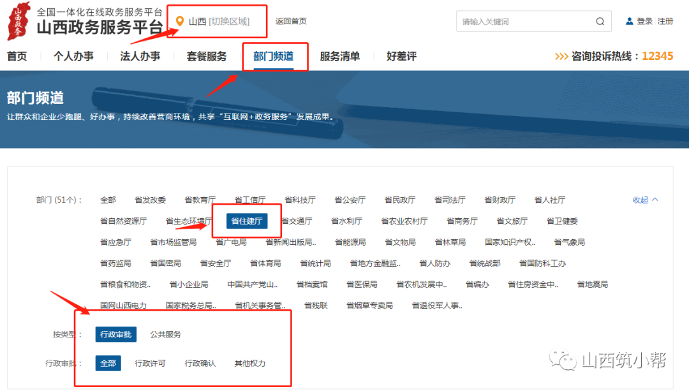Click the 返回首页 link
Screen dimensions: 689x391
pos(292,21)
